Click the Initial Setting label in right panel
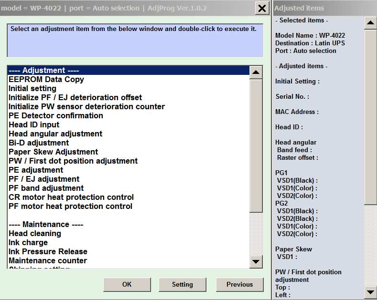The width and height of the screenshot is (377, 300). point(297,82)
